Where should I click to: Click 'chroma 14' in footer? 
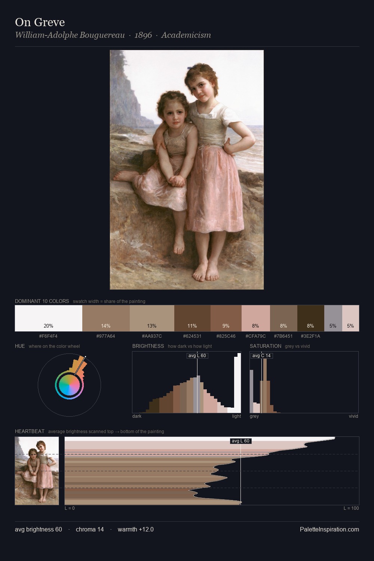[x=90, y=530]
